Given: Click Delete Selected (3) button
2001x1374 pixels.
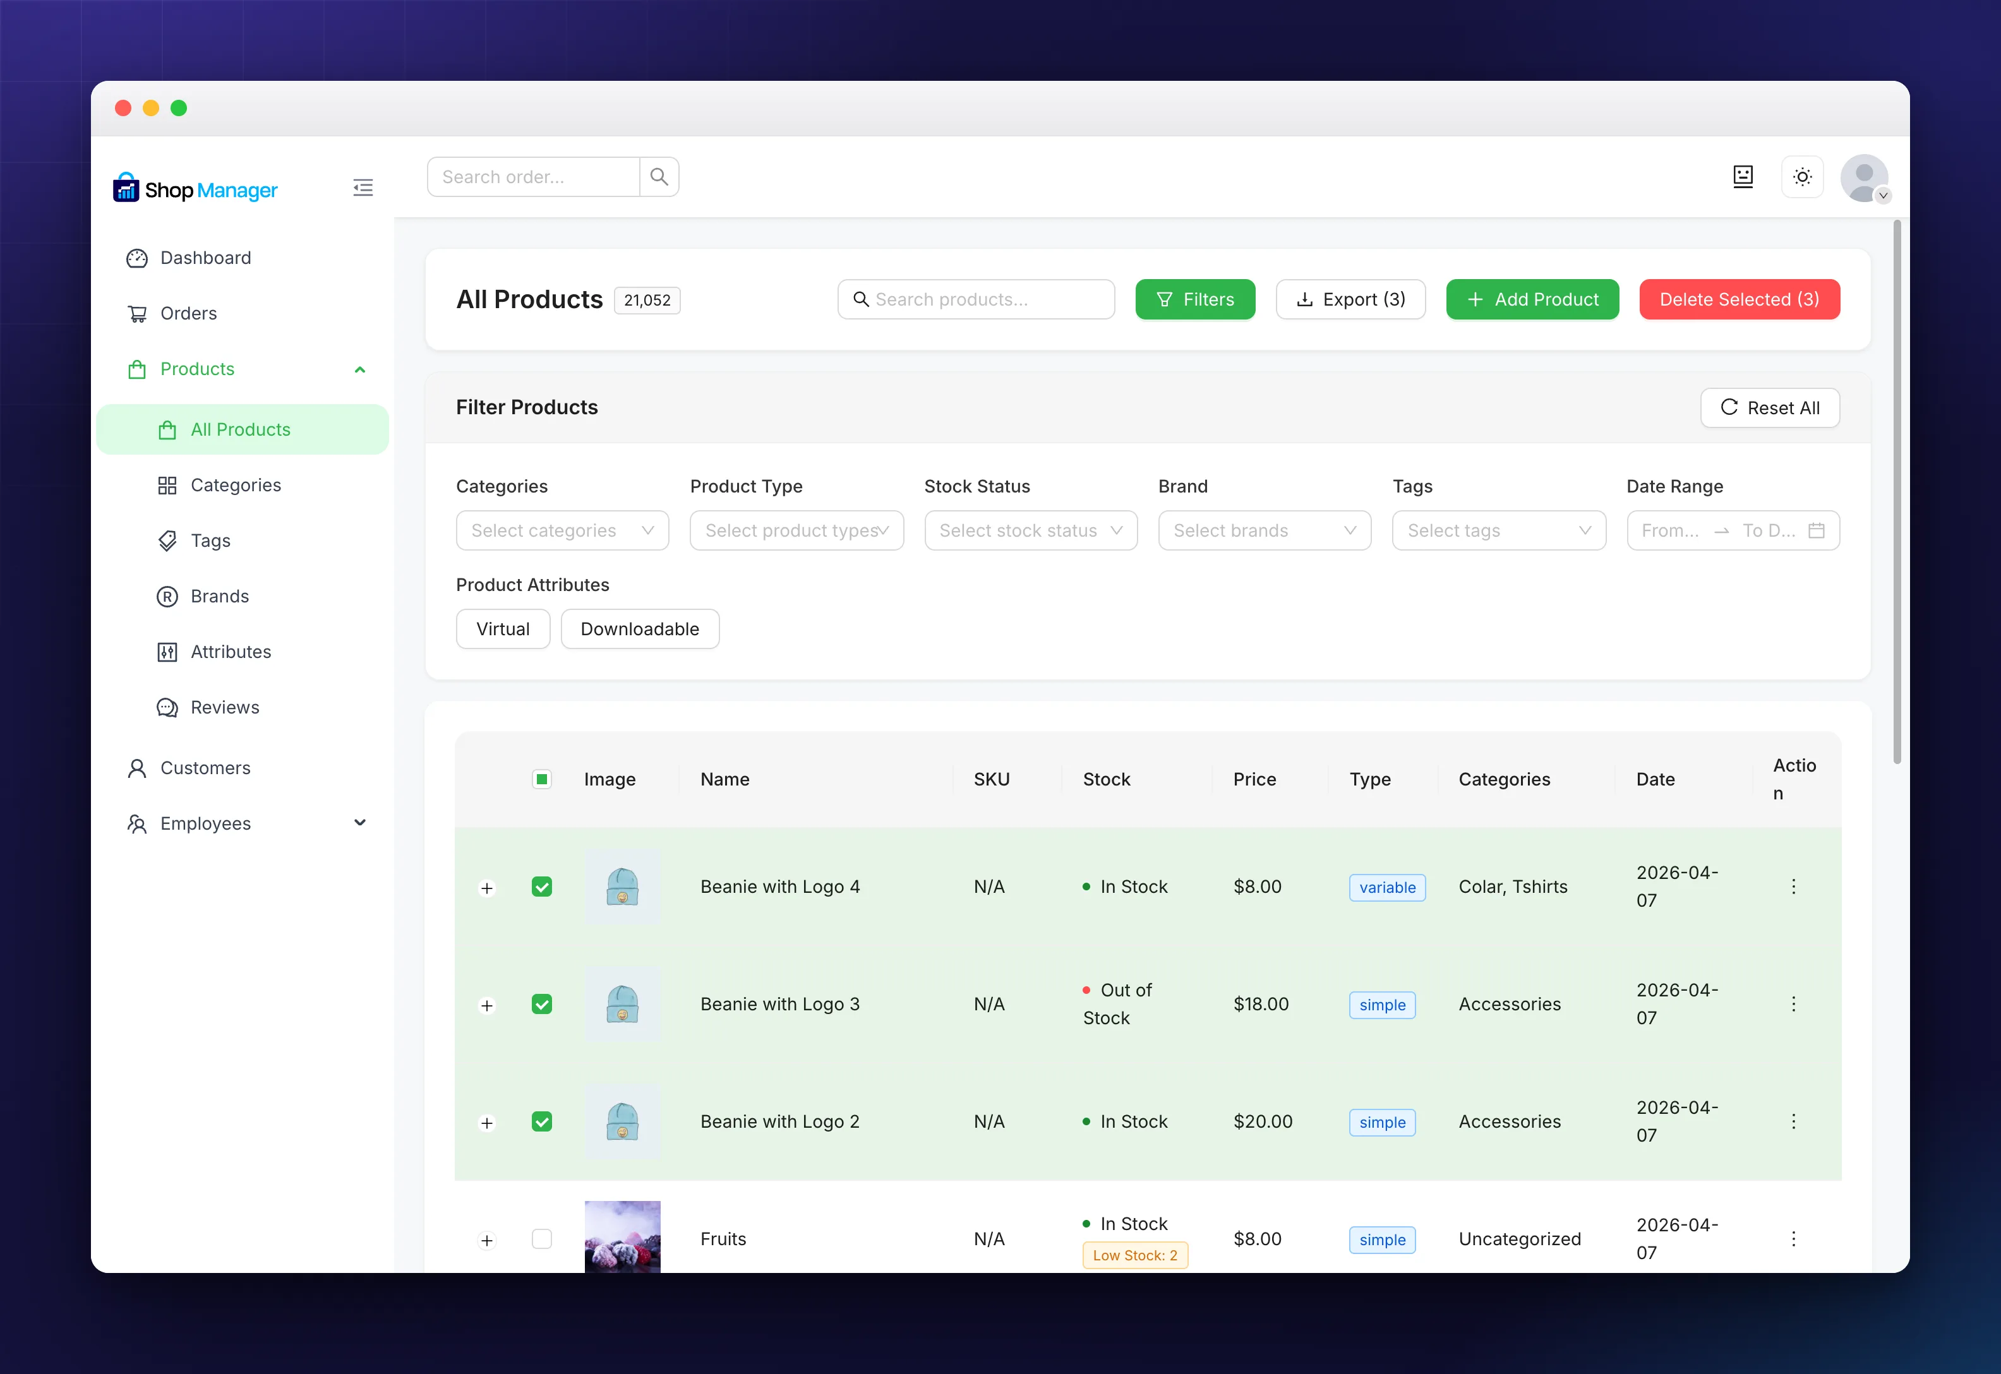Looking at the screenshot, I should coord(1740,299).
